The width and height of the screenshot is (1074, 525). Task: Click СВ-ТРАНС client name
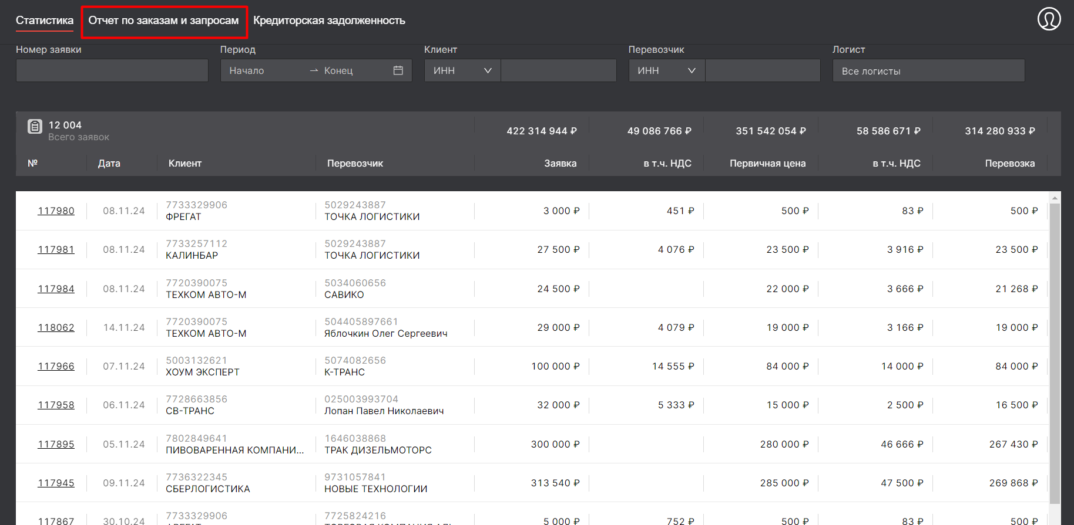click(x=190, y=411)
